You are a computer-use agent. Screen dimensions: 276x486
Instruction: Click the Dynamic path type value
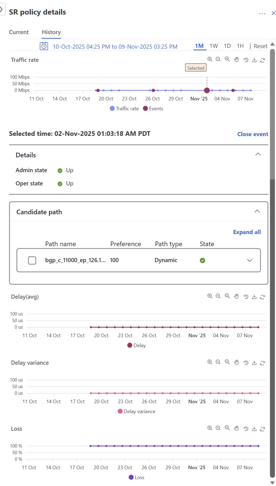[x=166, y=260]
